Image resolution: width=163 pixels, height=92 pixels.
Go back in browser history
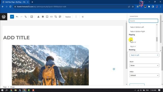click(3, 7)
